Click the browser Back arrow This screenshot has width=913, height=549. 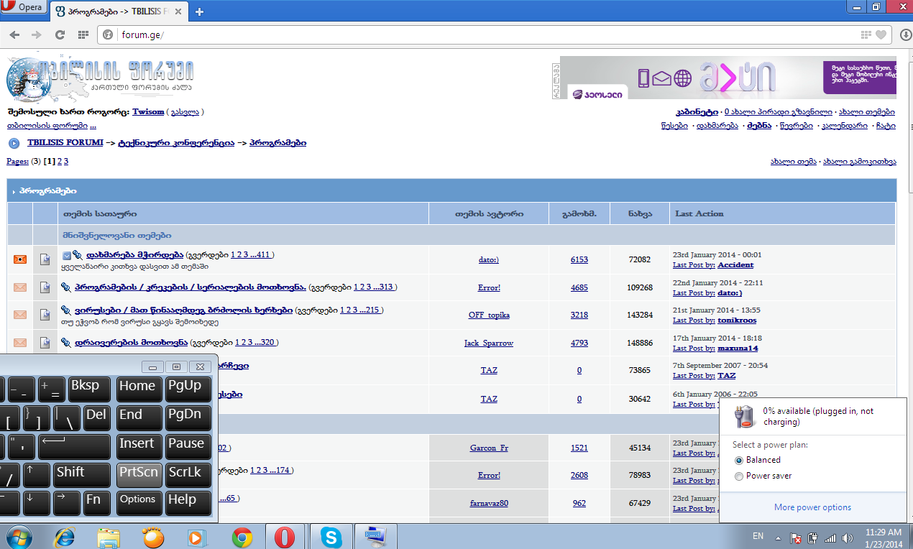pyautogui.click(x=15, y=34)
